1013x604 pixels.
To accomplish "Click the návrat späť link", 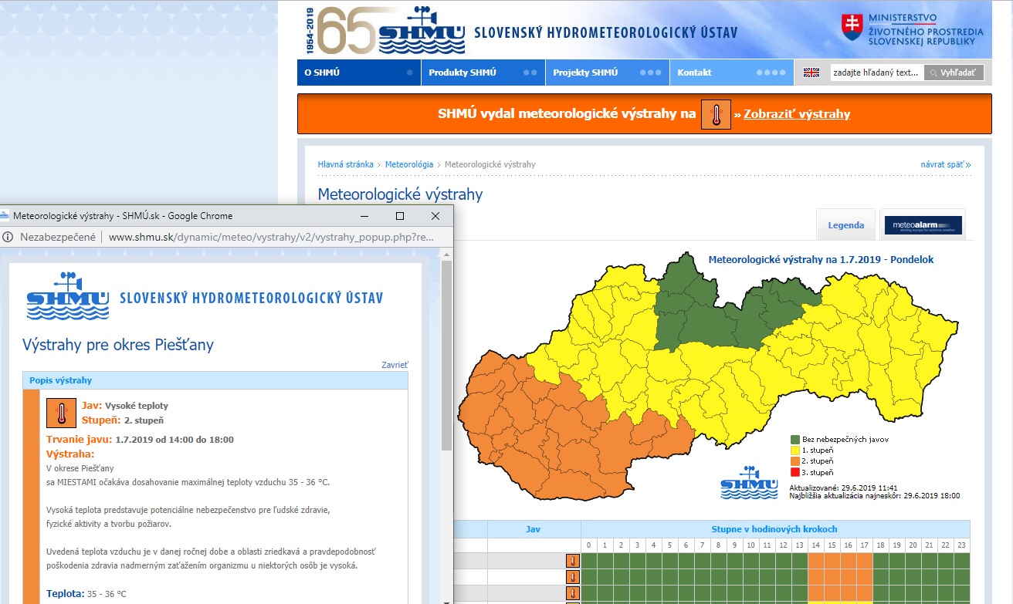I will (946, 164).
